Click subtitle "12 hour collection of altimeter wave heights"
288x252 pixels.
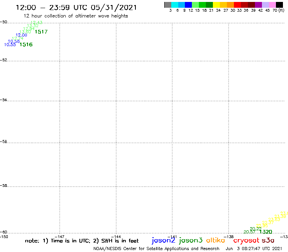(76, 16)
